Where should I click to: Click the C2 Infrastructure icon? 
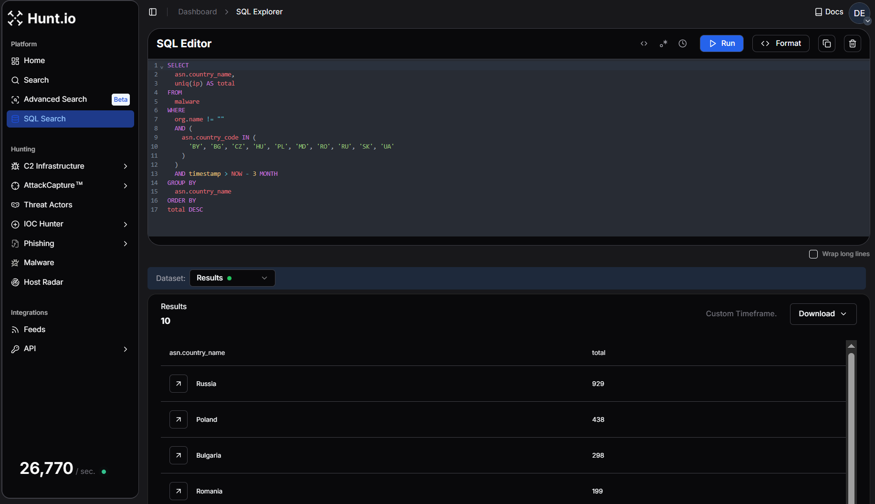click(x=15, y=166)
